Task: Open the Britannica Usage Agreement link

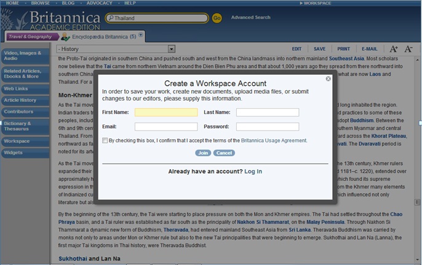Action: [x=274, y=140]
